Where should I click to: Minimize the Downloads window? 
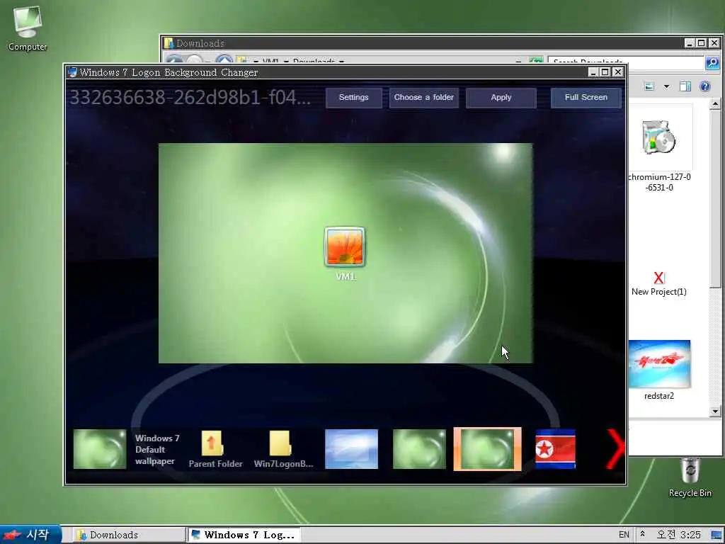pyautogui.click(x=690, y=43)
